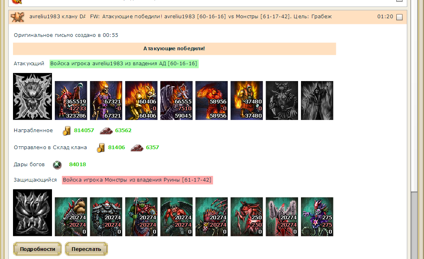Forward the report using Переслать button

tap(86, 249)
